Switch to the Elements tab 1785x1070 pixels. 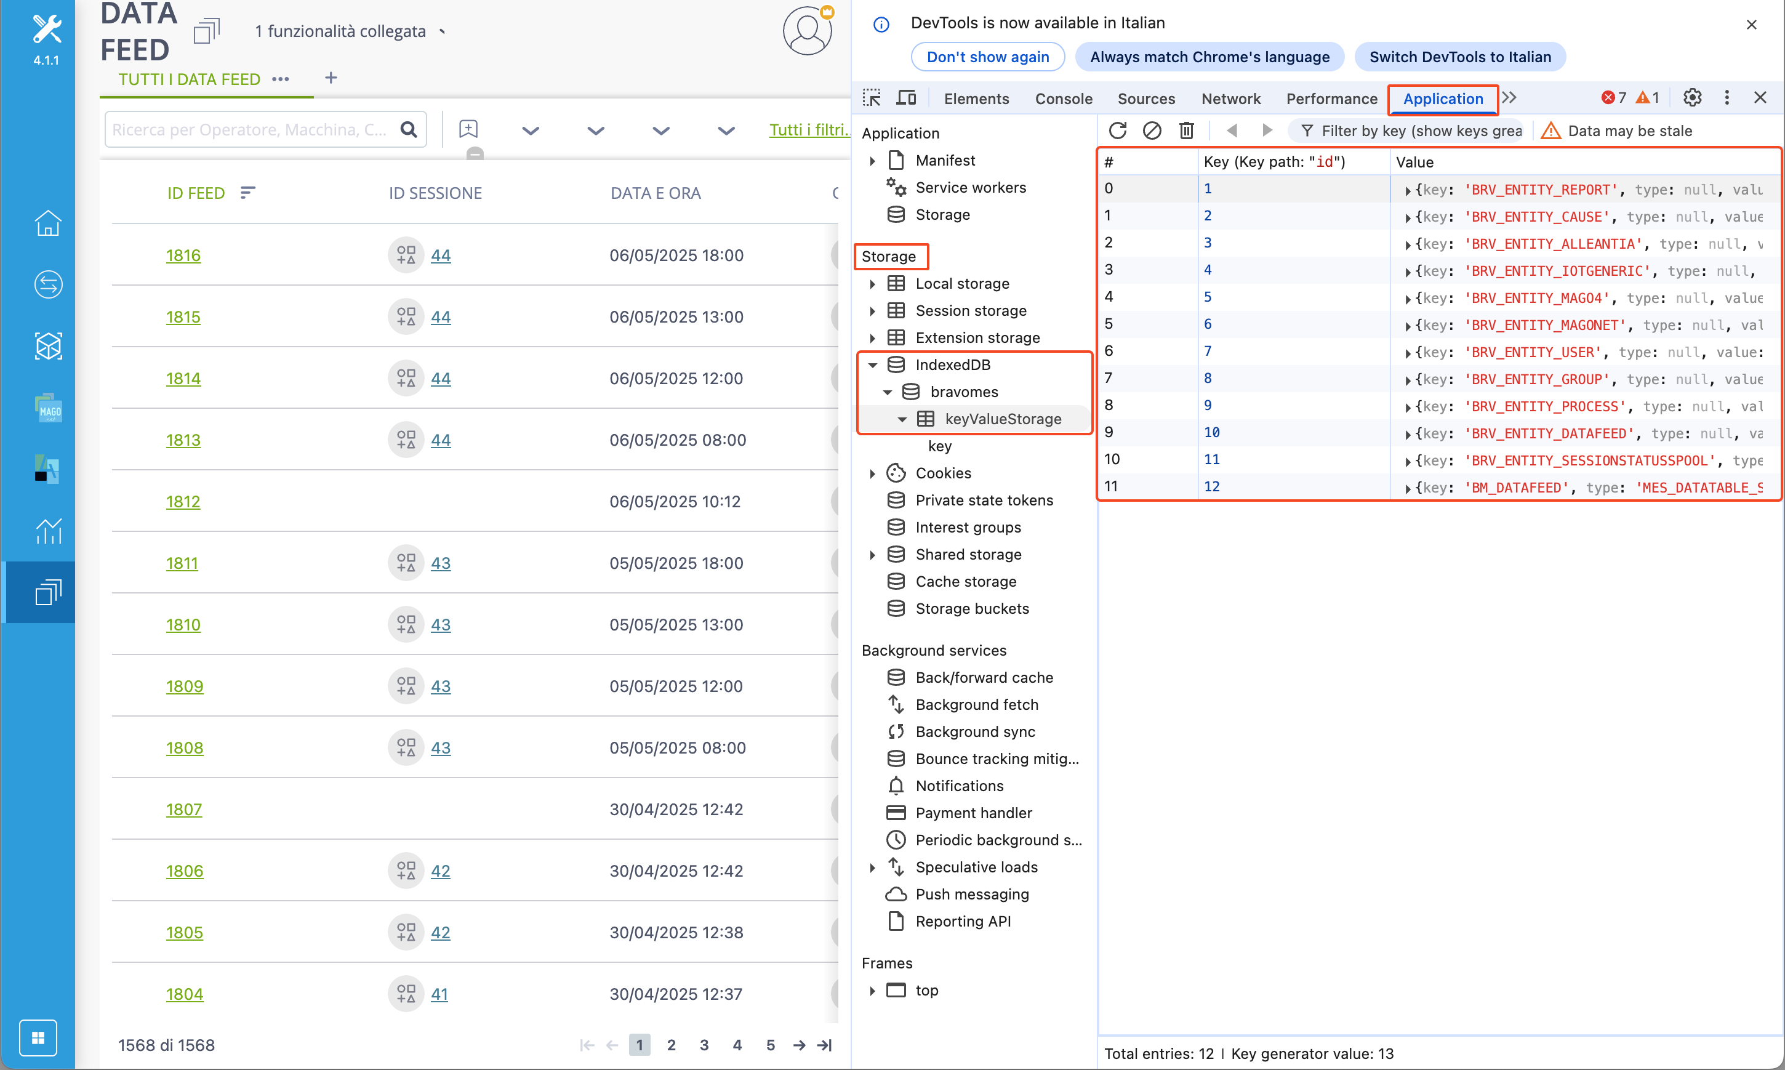tap(976, 98)
